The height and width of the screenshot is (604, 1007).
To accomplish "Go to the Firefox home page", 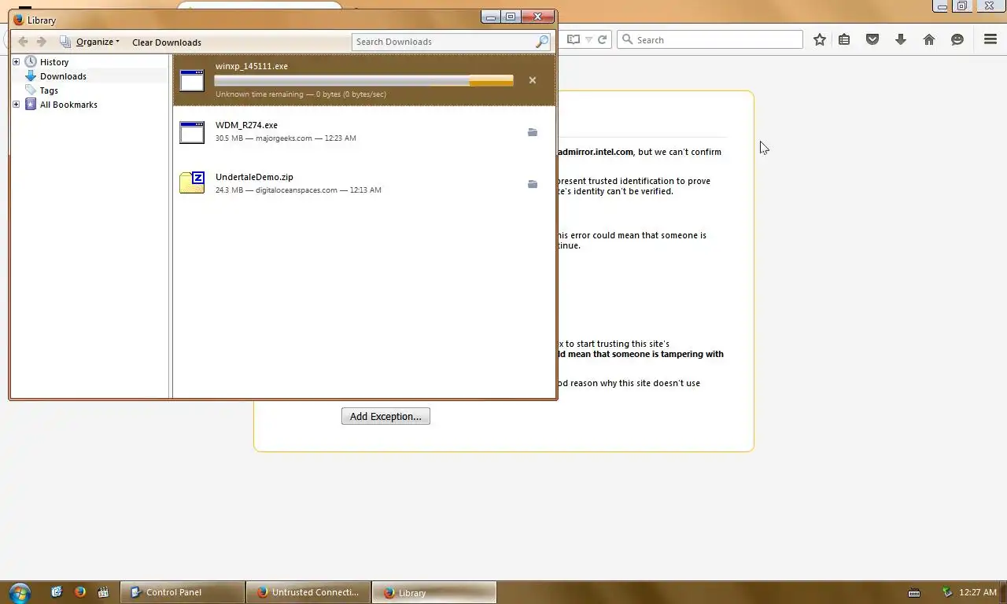I will (x=929, y=39).
